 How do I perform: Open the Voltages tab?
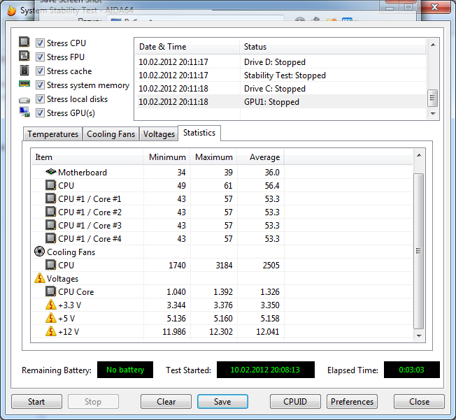pyautogui.click(x=159, y=134)
